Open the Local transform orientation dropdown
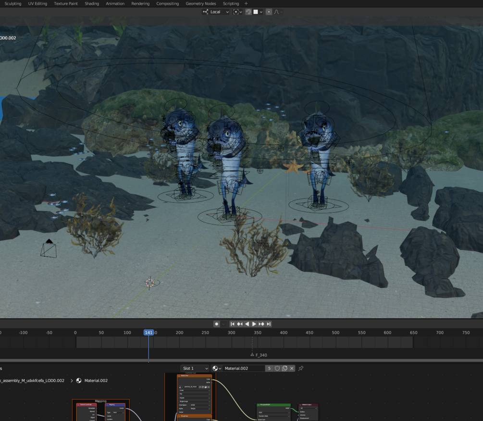The height and width of the screenshot is (421, 483). pyautogui.click(x=216, y=12)
